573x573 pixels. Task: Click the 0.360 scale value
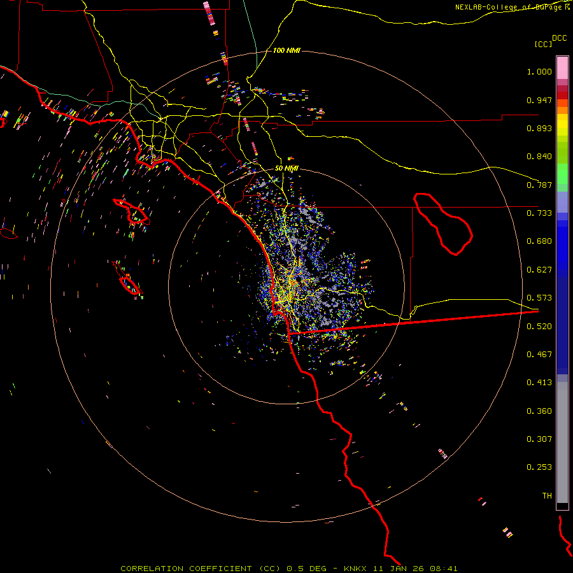pyautogui.click(x=539, y=411)
